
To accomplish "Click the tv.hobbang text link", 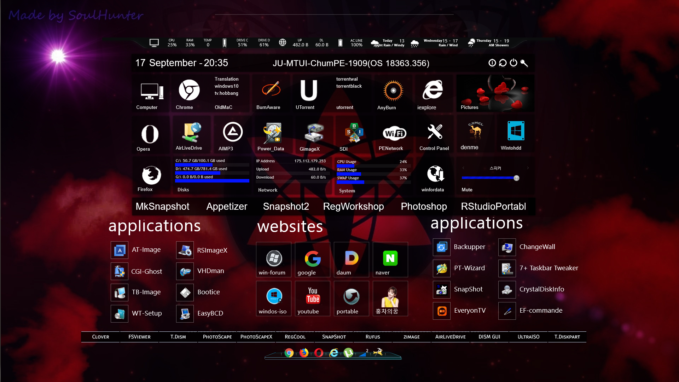I will click(226, 93).
